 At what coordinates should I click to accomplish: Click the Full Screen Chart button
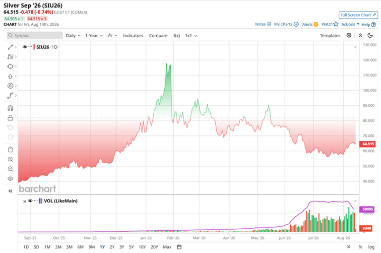pos(358,15)
